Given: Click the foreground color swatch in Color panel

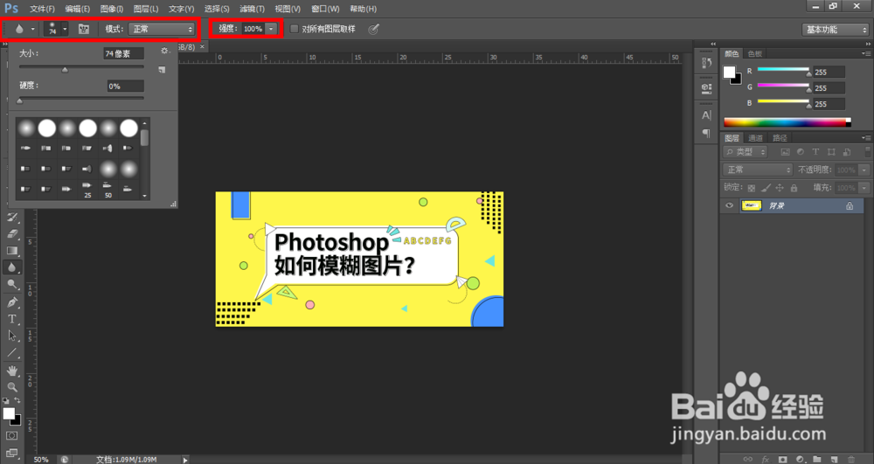Looking at the screenshot, I should pyautogui.click(x=729, y=72).
